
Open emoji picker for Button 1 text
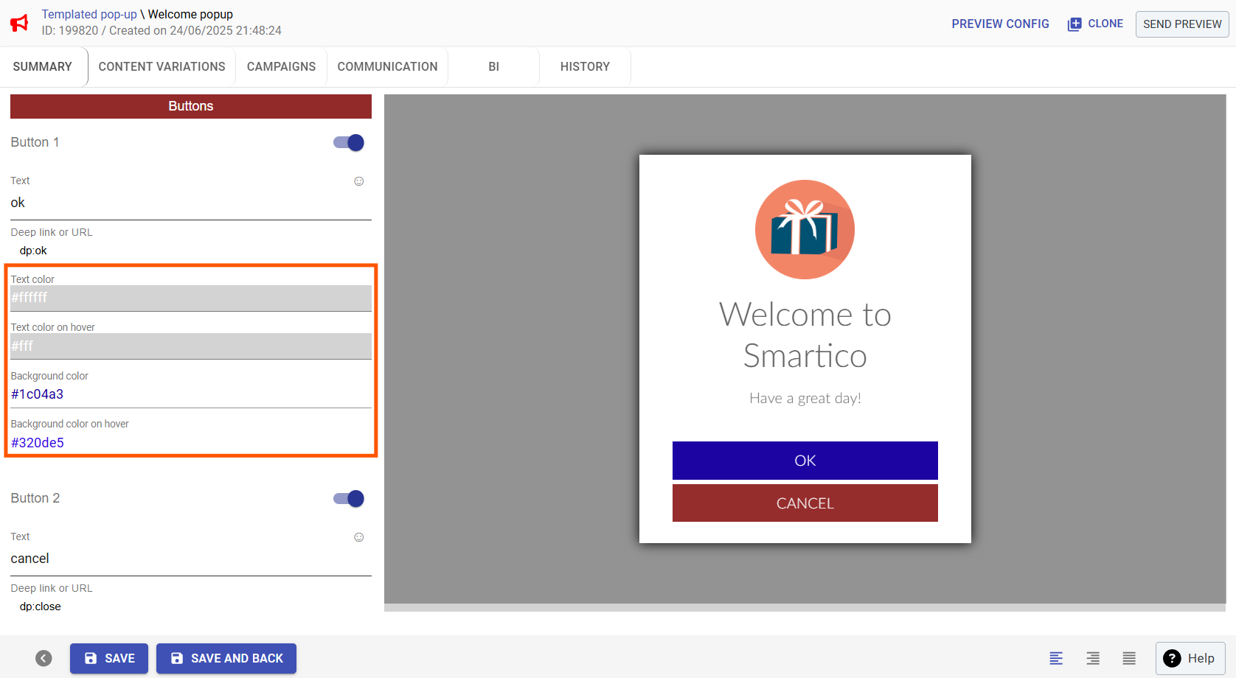click(359, 181)
